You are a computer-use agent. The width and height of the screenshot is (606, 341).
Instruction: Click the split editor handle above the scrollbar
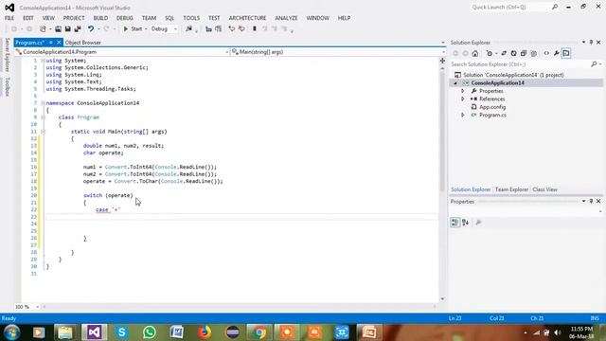tap(442, 61)
